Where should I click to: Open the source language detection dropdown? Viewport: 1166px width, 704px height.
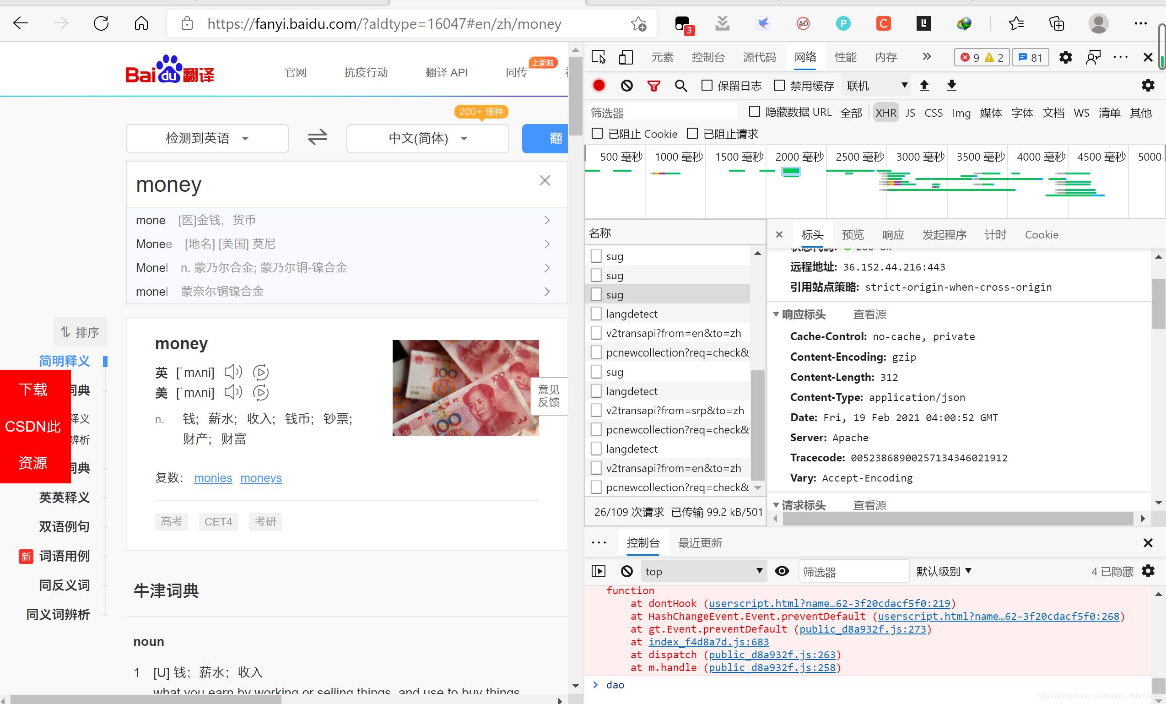(x=206, y=137)
